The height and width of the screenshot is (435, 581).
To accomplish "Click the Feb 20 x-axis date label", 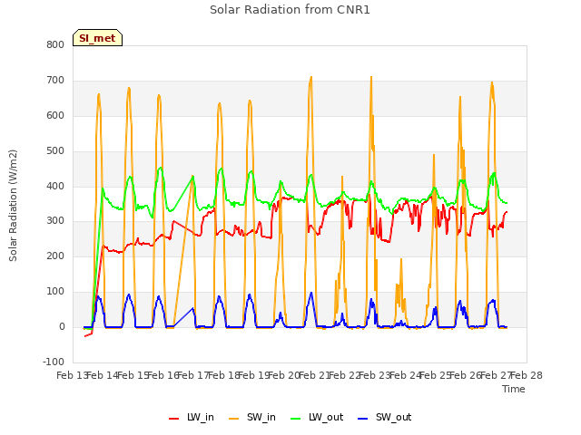I will pos(284,376).
